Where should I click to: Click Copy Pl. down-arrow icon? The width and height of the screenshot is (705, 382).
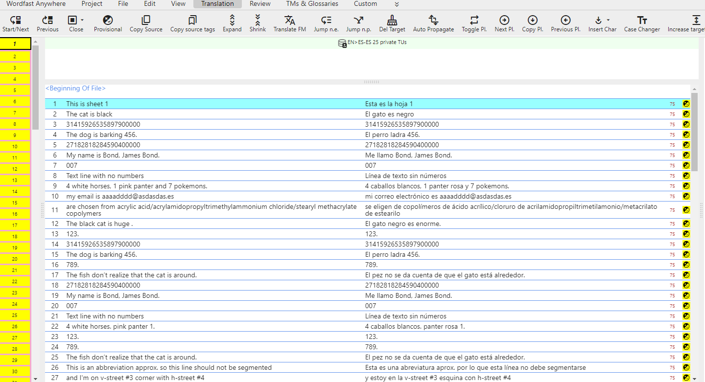[533, 20]
